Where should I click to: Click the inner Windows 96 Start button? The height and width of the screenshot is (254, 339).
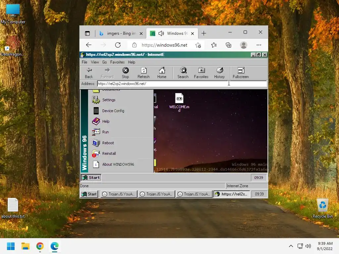click(91, 178)
